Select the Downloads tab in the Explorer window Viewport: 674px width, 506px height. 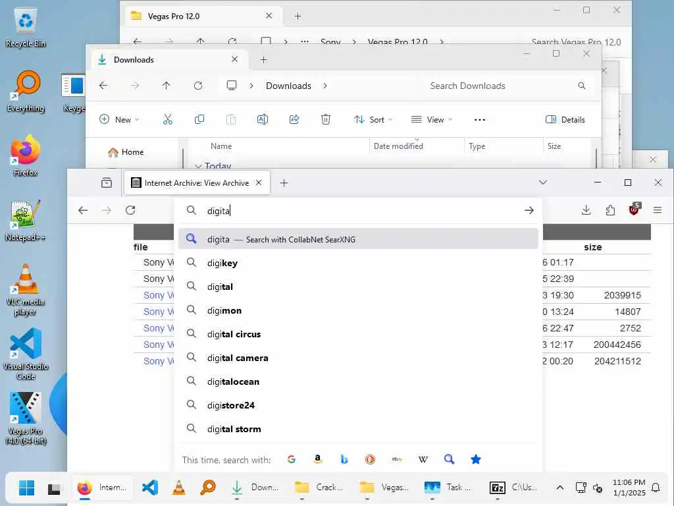169,59
